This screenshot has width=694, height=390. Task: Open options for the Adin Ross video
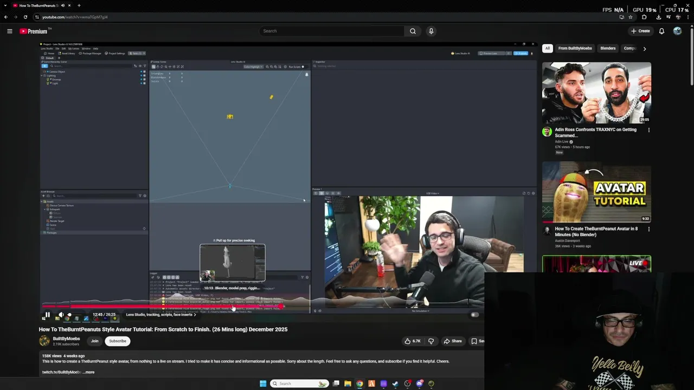click(648, 130)
